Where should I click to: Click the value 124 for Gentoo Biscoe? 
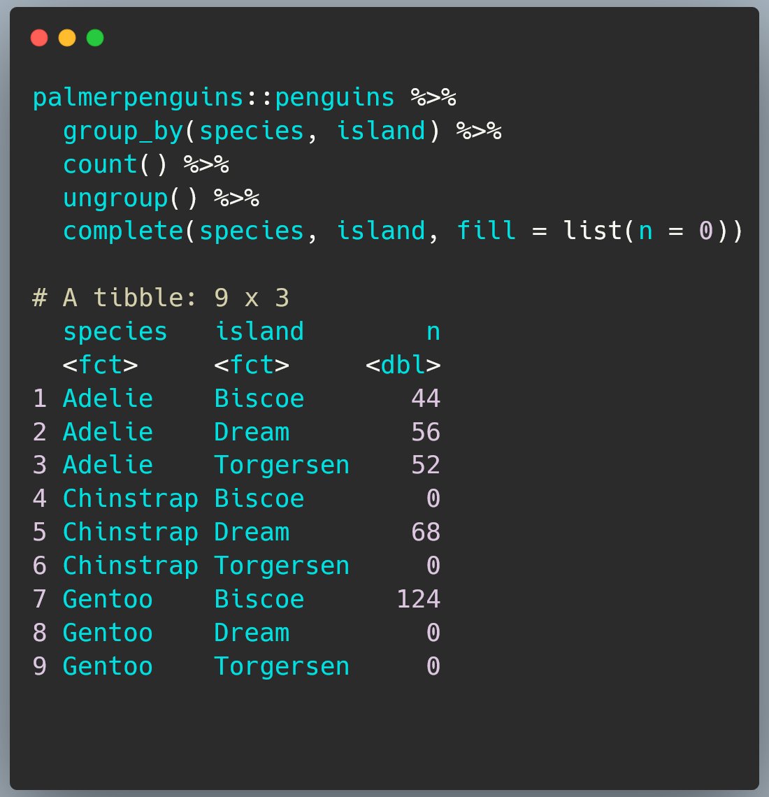(418, 599)
